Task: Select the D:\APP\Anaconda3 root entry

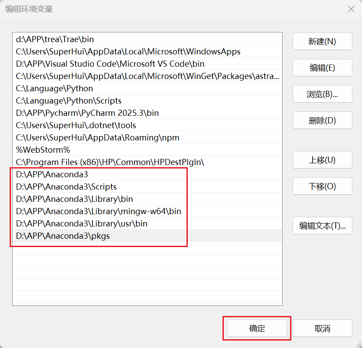Action: coord(147,174)
